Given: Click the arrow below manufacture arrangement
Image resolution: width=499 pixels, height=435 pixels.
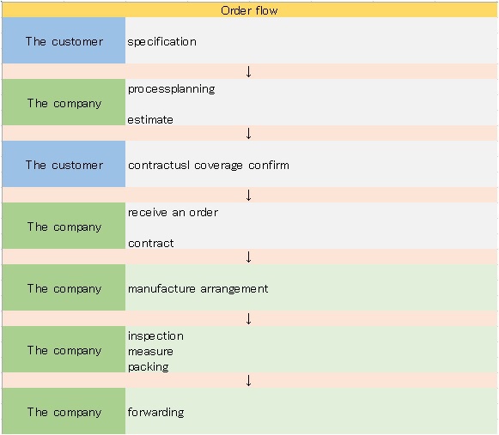Looking at the screenshot, I should tap(249, 318).
